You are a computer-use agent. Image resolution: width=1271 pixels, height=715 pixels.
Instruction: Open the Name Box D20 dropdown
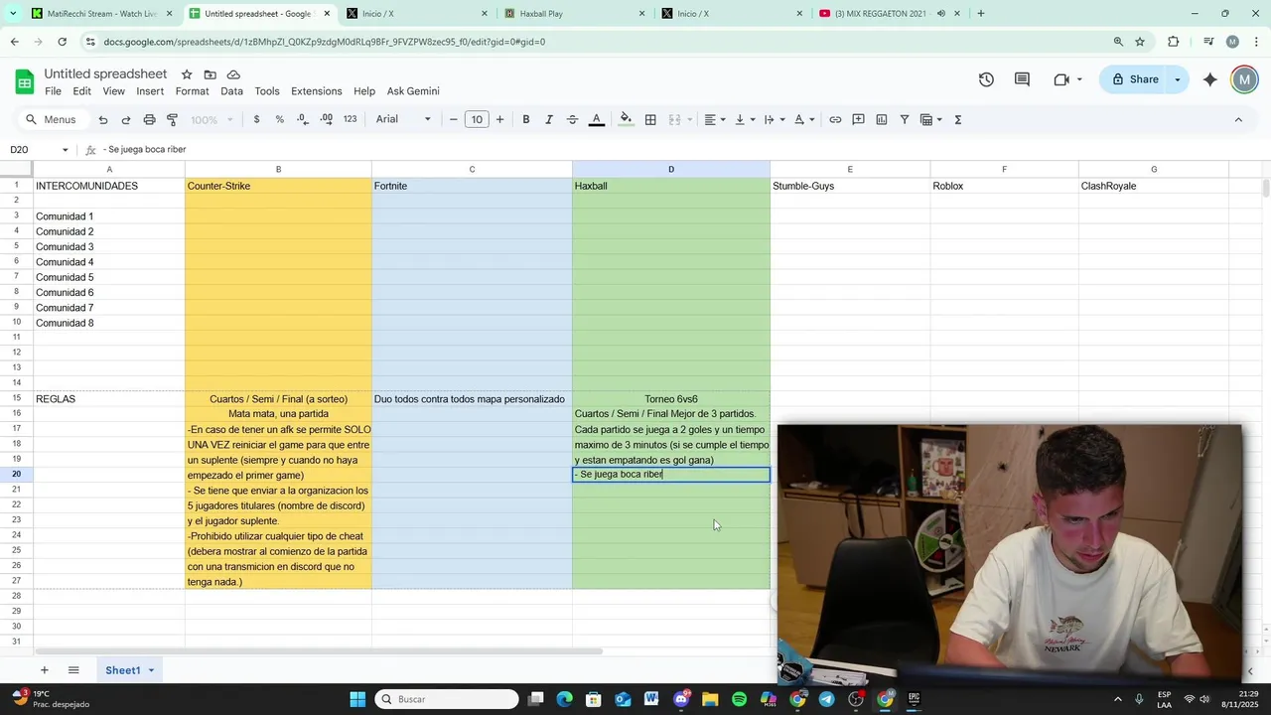[66, 150]
